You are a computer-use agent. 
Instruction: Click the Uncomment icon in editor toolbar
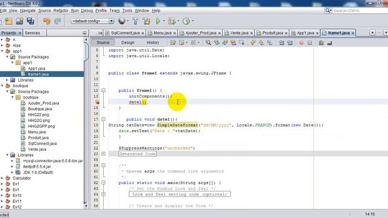point(329,43)
